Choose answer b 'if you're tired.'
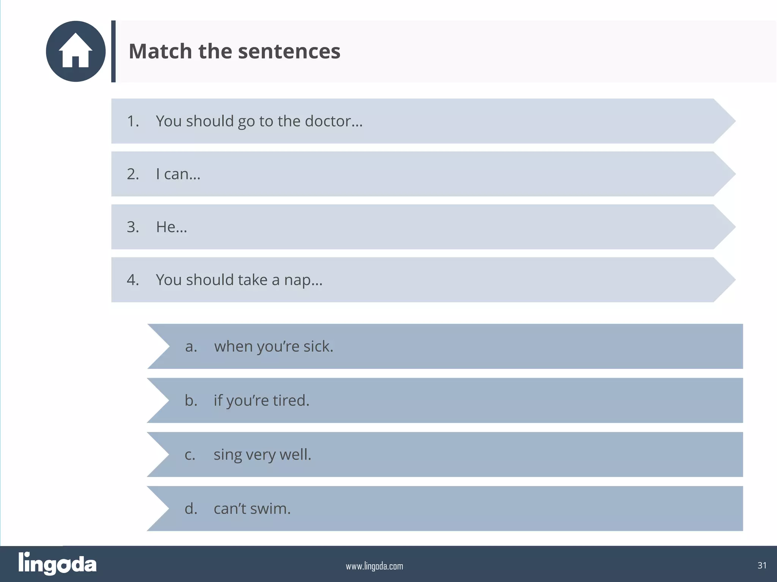Image resolution: width=777 pixels, height=582 pixels. pos(445,400)
